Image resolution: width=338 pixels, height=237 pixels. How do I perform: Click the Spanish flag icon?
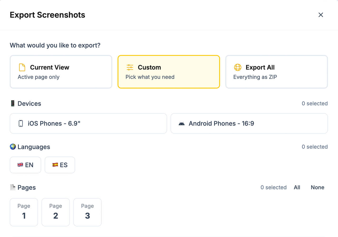[55, 165]
